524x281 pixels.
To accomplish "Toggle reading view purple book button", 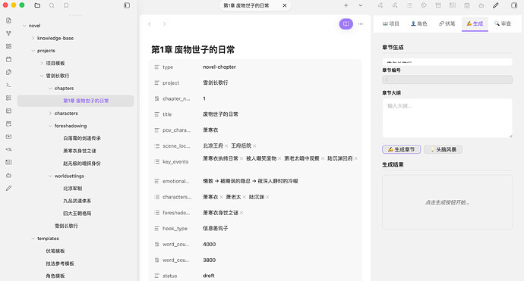I will coord(346,23).
